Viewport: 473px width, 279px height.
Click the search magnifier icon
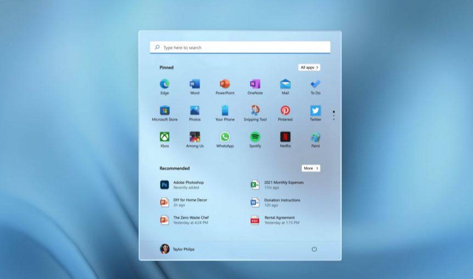click(157, 47)
